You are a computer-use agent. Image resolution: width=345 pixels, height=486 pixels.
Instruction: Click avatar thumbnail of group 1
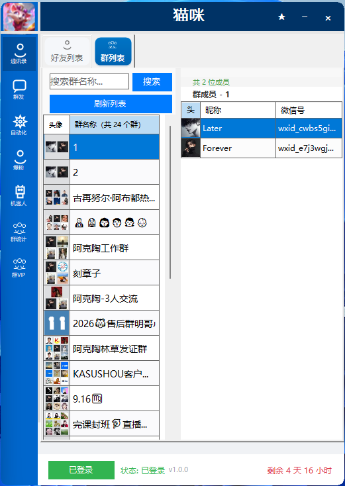coord(57,147)
